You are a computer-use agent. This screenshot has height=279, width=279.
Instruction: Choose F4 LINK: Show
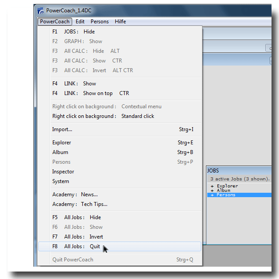tap(120, 84)
